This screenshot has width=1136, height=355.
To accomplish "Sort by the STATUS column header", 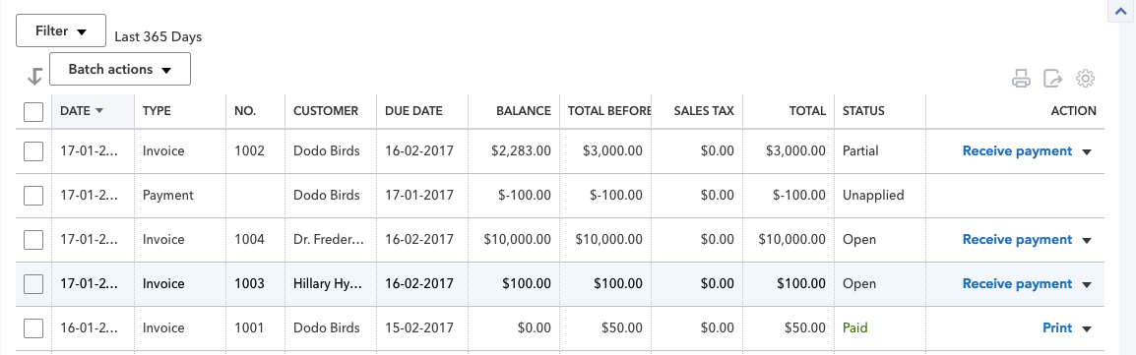I will pyautogui.click(x=863, y=111).
